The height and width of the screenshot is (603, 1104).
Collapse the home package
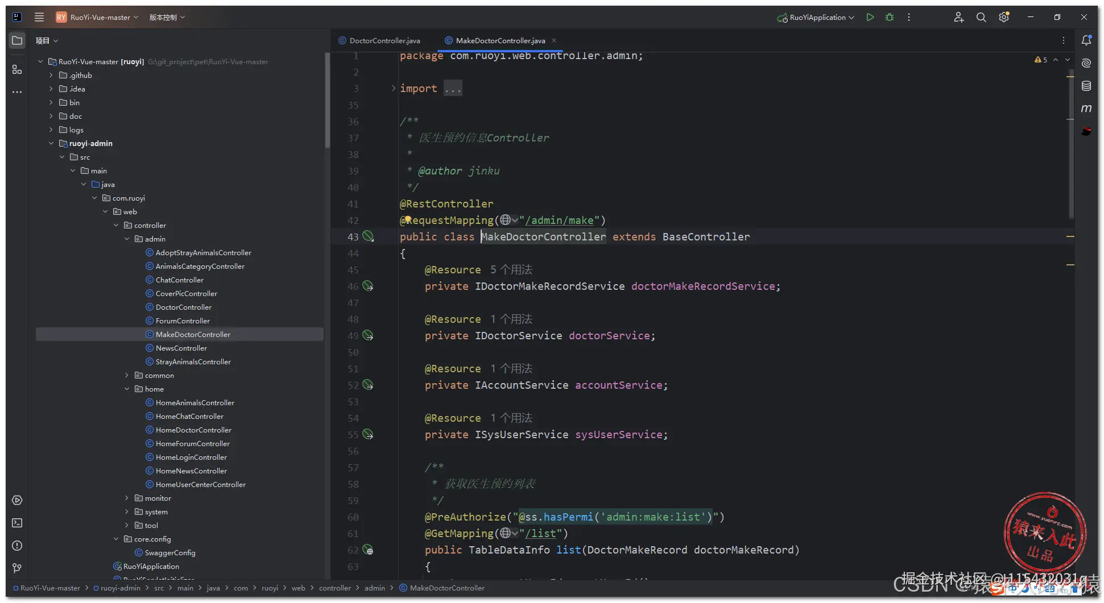point(127,389)
